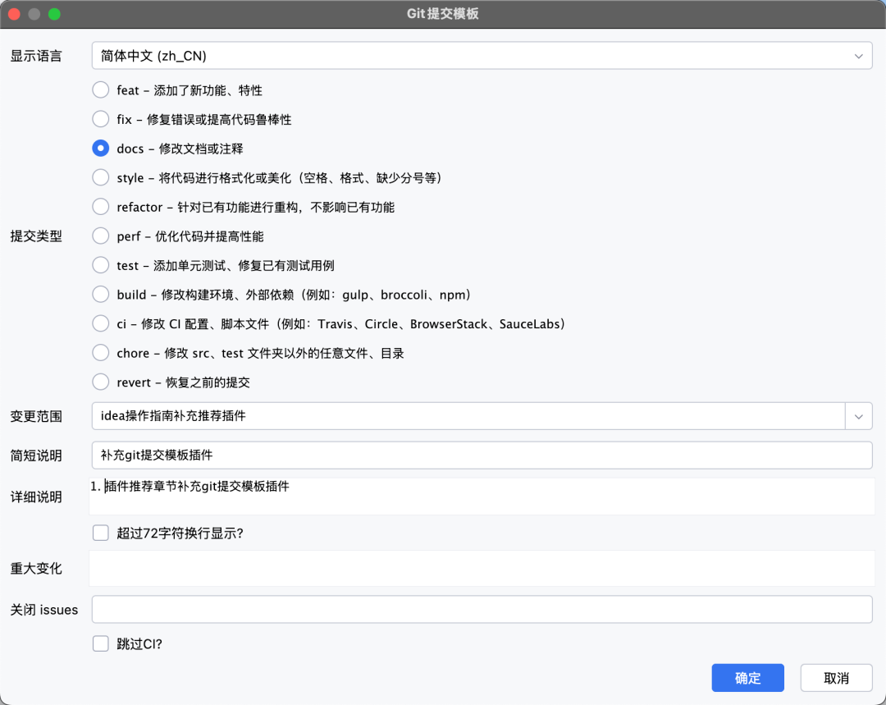Select the fix commit type radio button
Screen dimensions: 886x705
click(x=100, y=119)
